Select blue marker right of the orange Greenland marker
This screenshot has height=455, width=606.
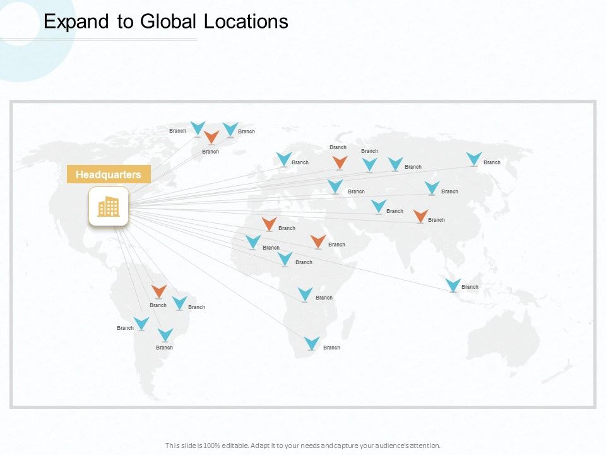click(230, 130)
